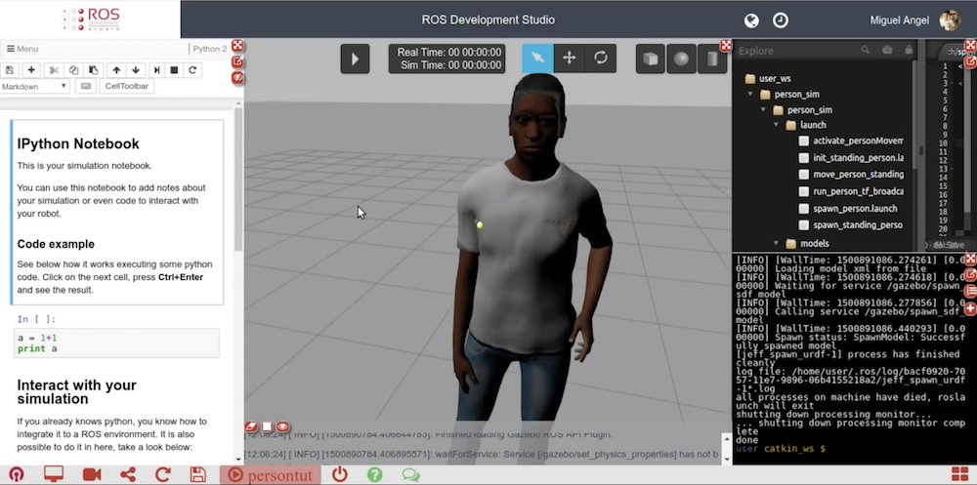Viewport: 977px width, 485px height.
Task: Open init_standing_person launch file
Action: pyautogui.click(x=852, y=158)
